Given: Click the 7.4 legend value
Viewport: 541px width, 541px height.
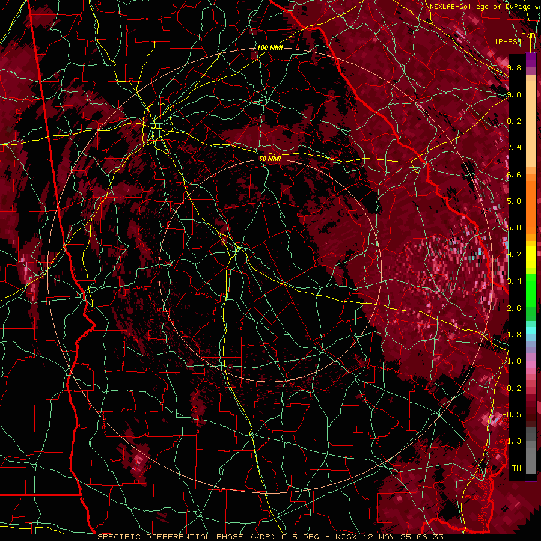Looking at the screenshot, I should click(514, 148).
